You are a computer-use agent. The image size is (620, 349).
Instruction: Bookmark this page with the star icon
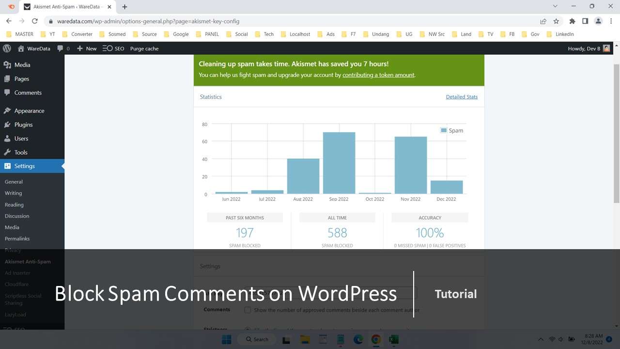(x=556, y=21)
